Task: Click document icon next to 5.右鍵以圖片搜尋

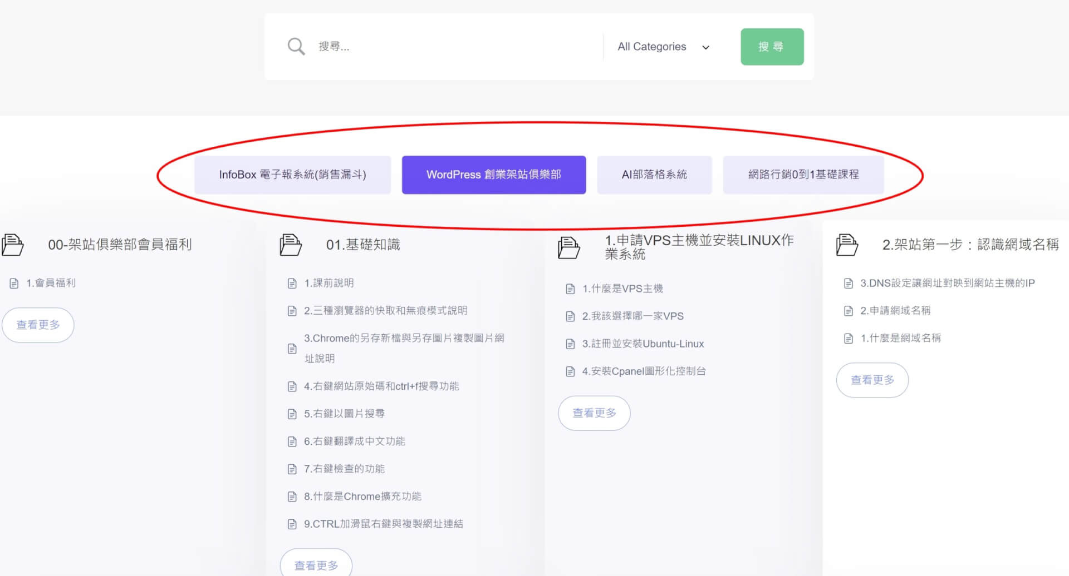Action: [x=292, y=414]
